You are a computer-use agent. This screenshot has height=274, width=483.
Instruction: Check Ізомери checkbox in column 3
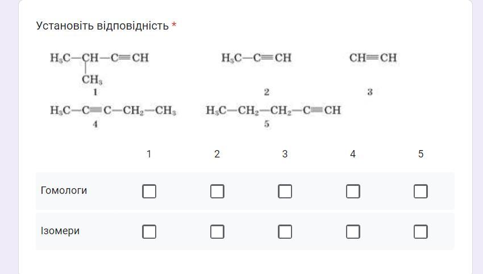[285, 231]
